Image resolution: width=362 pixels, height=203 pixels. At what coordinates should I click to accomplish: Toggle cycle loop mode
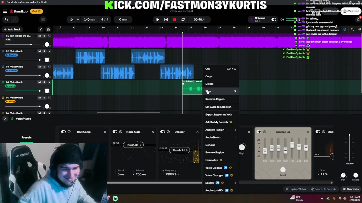point(183,19)
